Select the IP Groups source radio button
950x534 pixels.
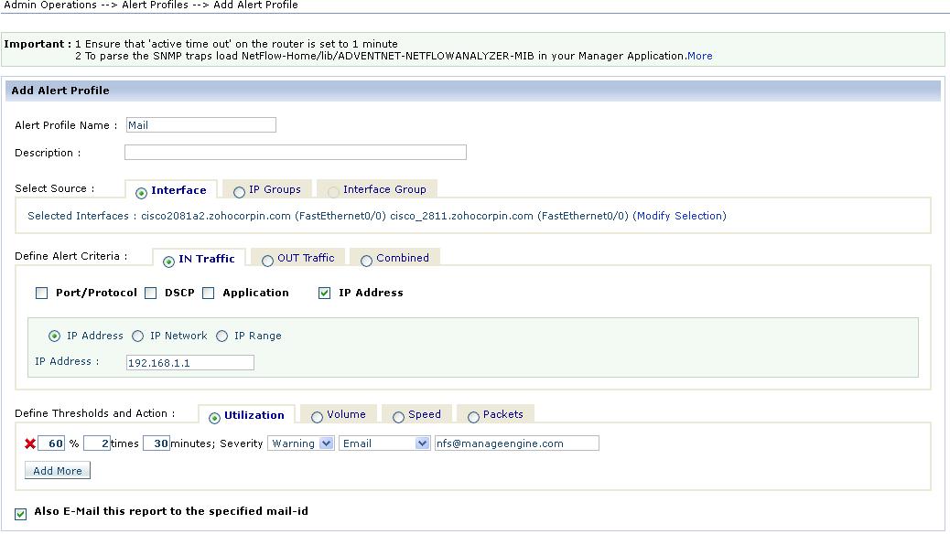239,192
